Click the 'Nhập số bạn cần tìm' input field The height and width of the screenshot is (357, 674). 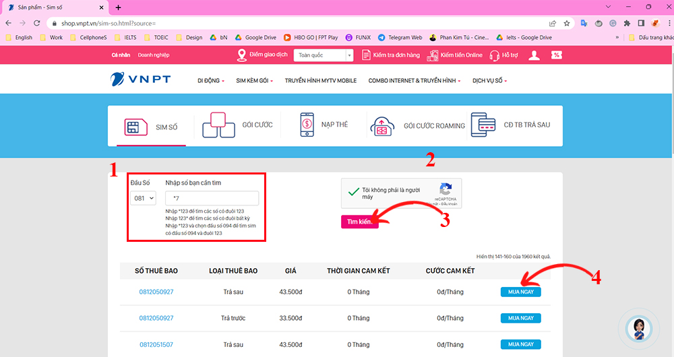tap(212, 198)
